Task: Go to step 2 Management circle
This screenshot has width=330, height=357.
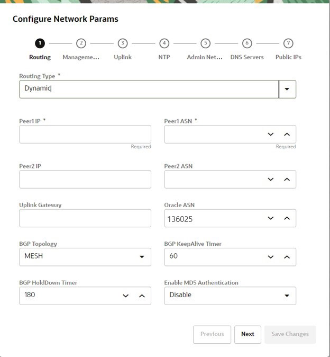Action: 81,43
